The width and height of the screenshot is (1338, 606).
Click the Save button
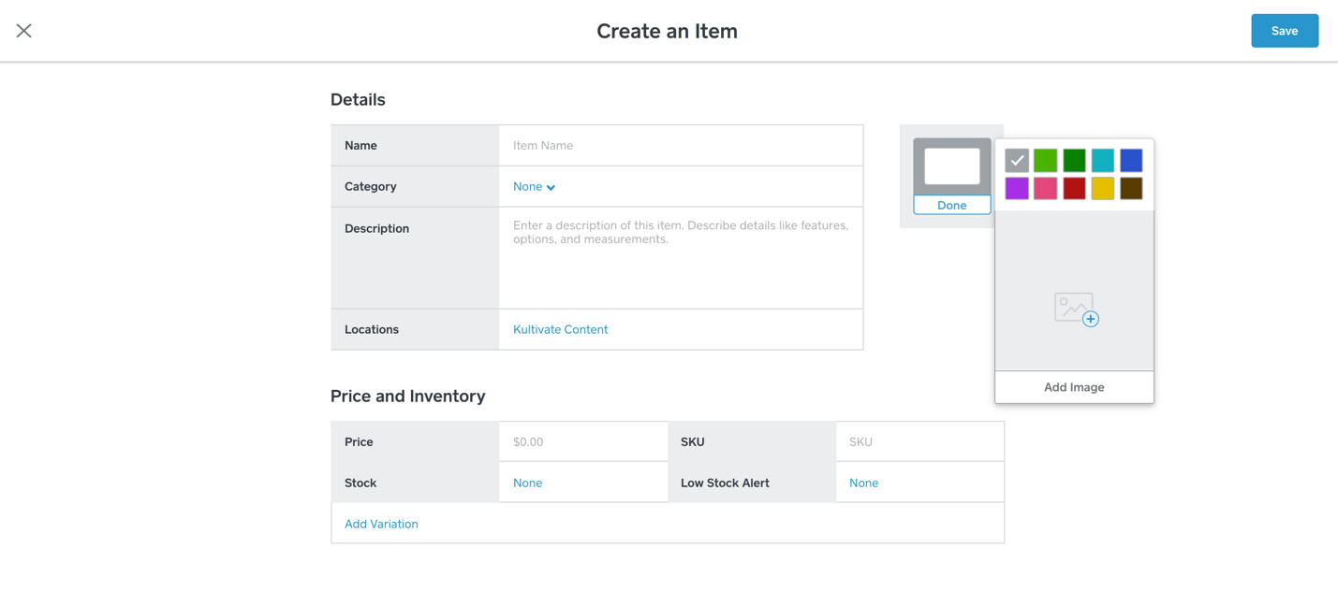point(1284,31)
